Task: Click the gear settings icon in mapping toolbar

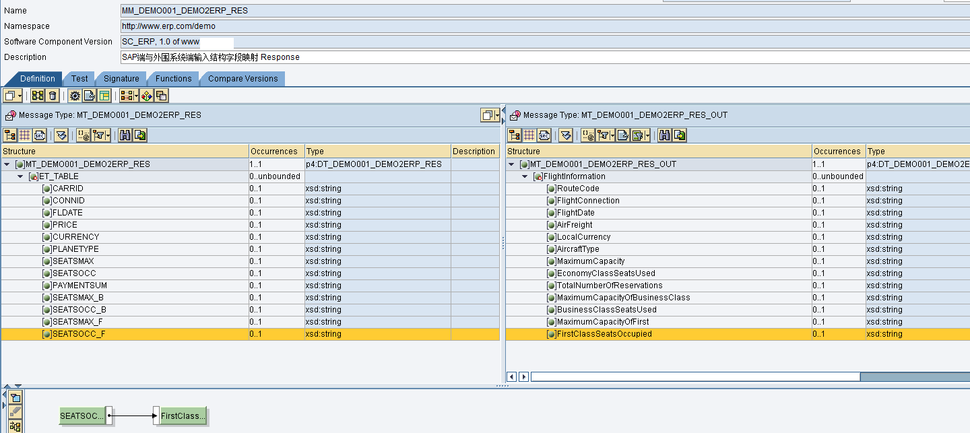Action: coord(75,96)
